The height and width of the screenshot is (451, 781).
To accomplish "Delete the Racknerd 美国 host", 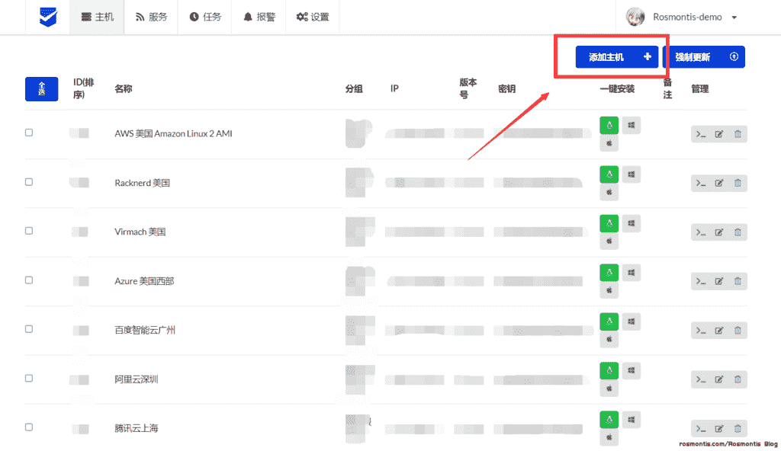I will [738, 183].
